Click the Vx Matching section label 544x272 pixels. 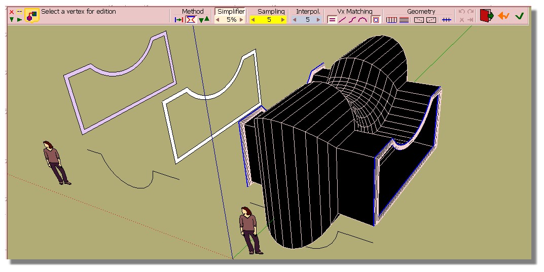354,12
